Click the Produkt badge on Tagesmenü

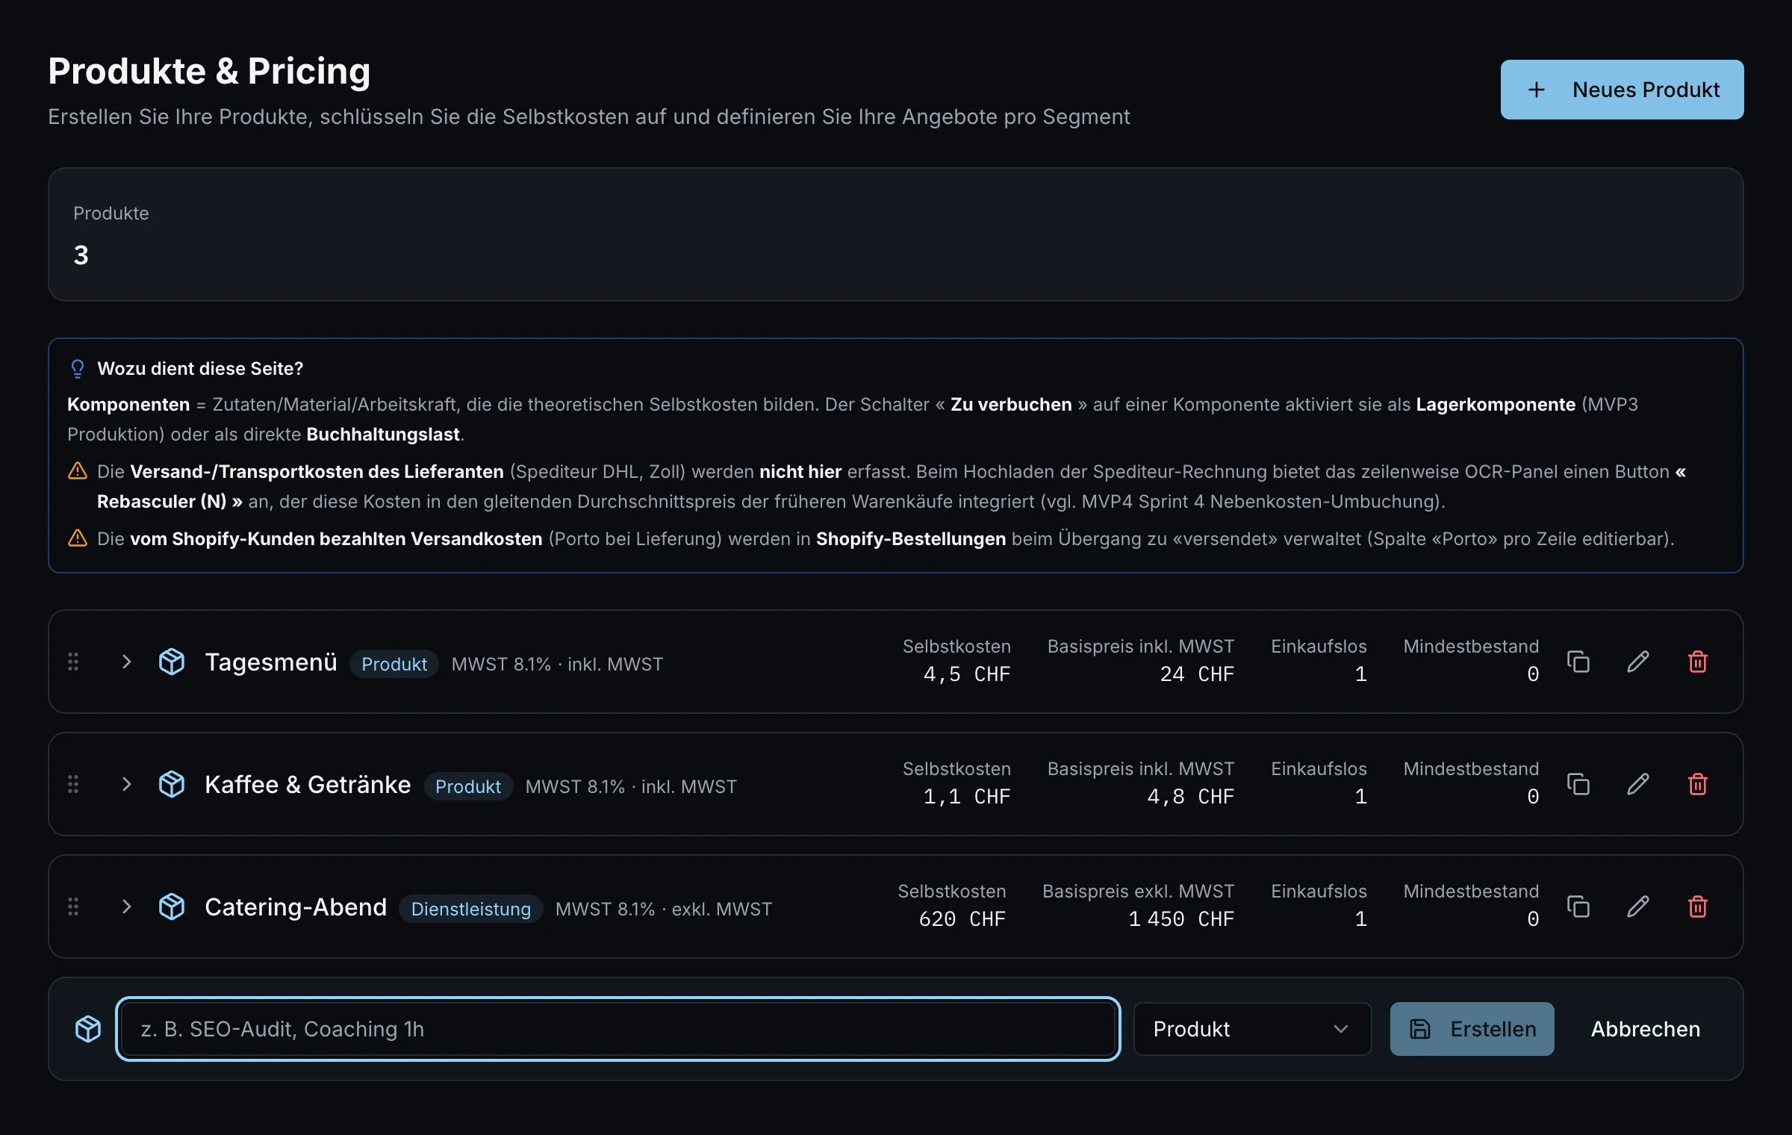(x=394, y=664)
